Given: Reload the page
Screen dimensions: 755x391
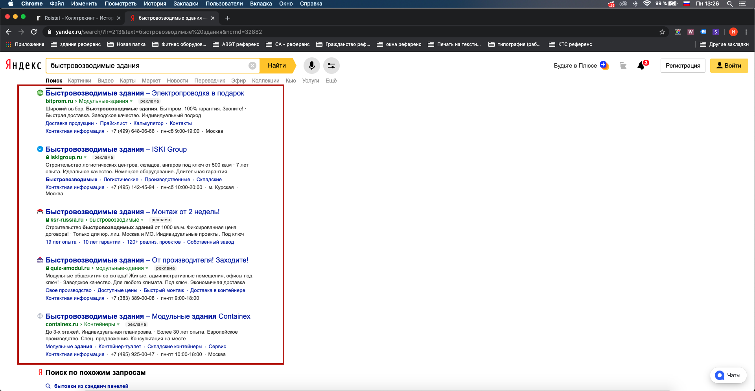Looking at the screenshot, I should [x=34, y=32].
